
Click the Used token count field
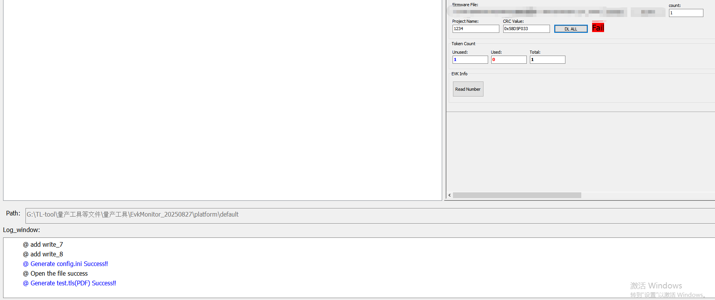pyautogui.click(x=509, y=60)
